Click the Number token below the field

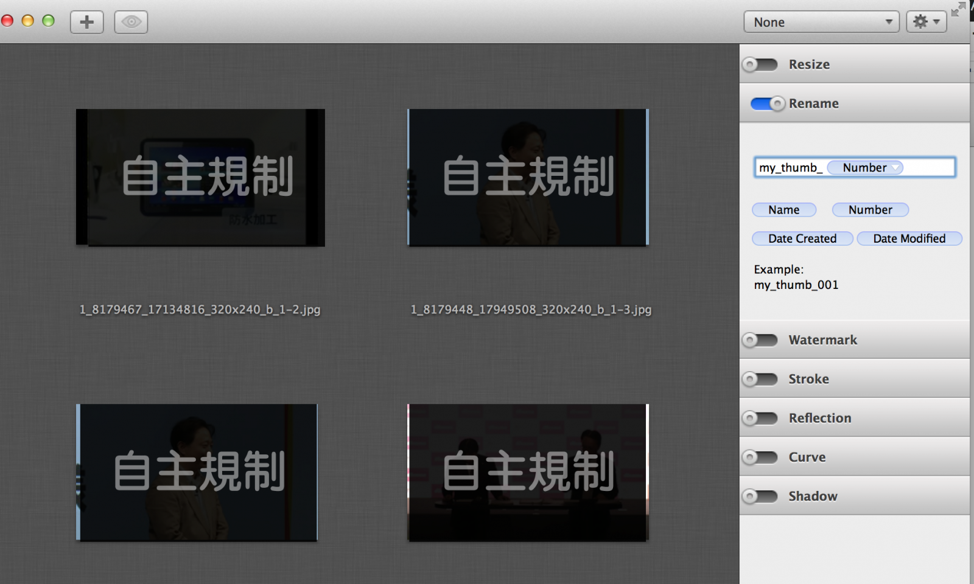[x=871, y=210]
